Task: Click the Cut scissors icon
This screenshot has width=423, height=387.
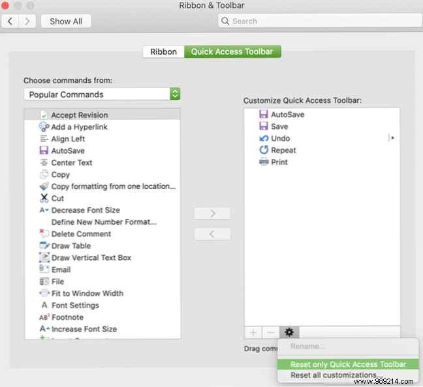Action: pyautogui.click(x=44, y=198)
